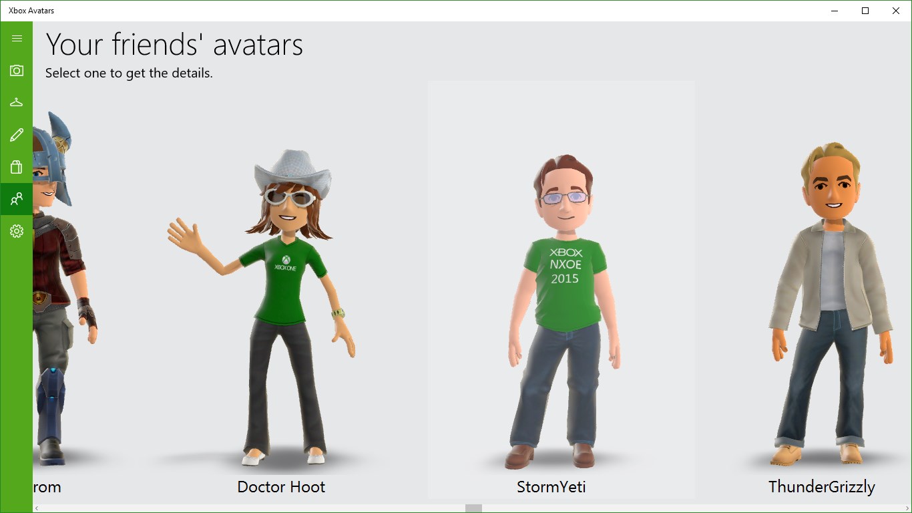Click the scrollbar left arrow
The image size is (912, 513).
click(37, 508)
